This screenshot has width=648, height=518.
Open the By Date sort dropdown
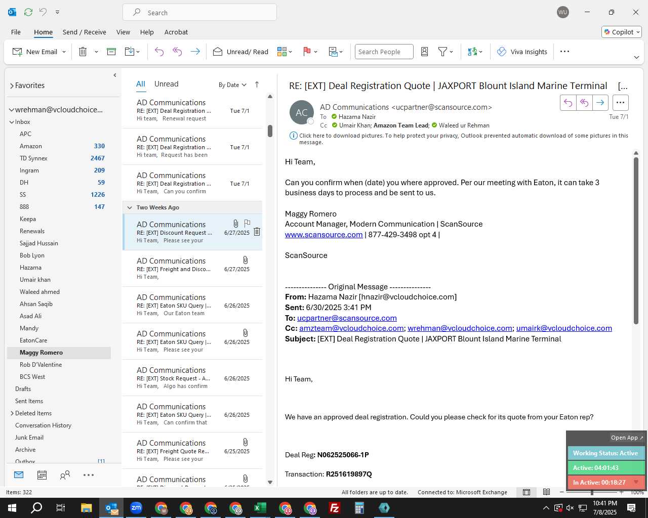[232, 85]
